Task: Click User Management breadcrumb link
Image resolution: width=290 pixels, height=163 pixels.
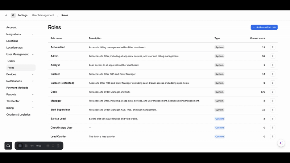Action: coord(43,15)
